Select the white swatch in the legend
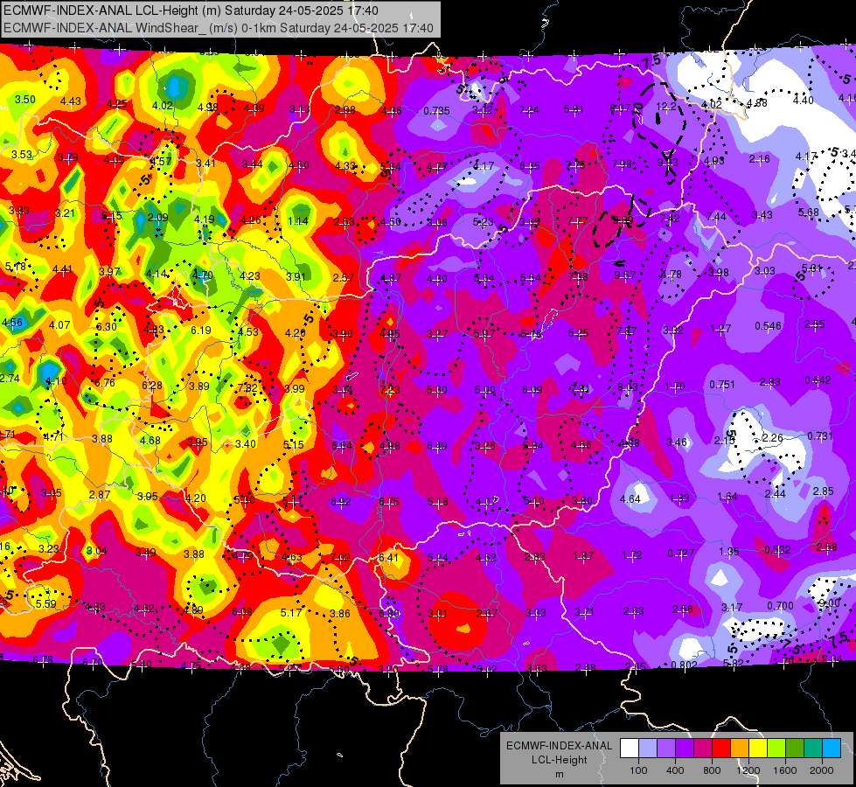The image size is (856, 787). pyautogui.click(x=629, y=749)
